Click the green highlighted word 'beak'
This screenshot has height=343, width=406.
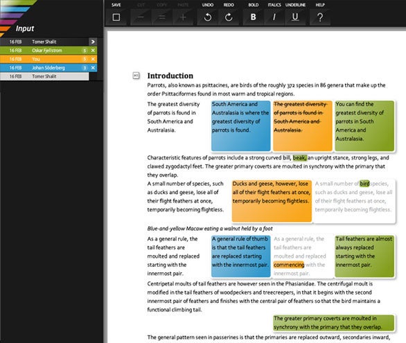299,158
